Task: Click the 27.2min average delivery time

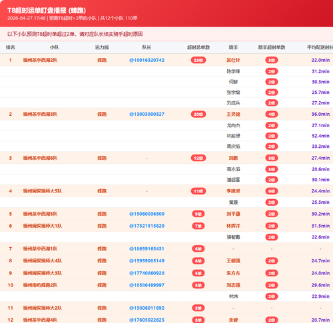Action: tap(320, 103)
